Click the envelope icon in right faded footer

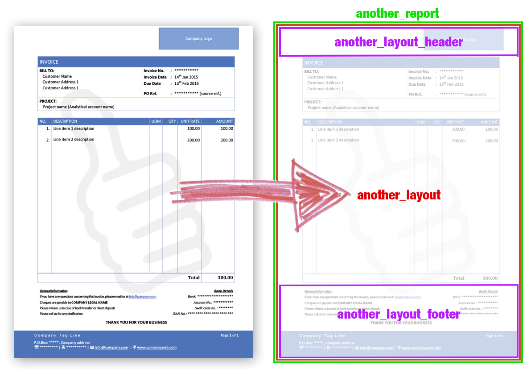357,348
